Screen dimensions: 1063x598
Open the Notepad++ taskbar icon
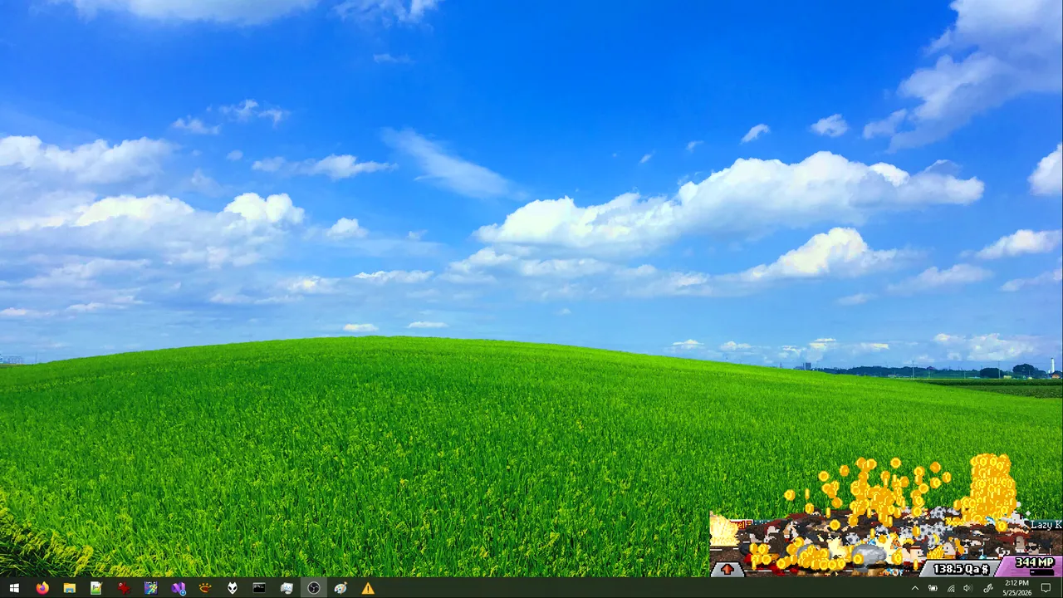click(x=96, y=588)
